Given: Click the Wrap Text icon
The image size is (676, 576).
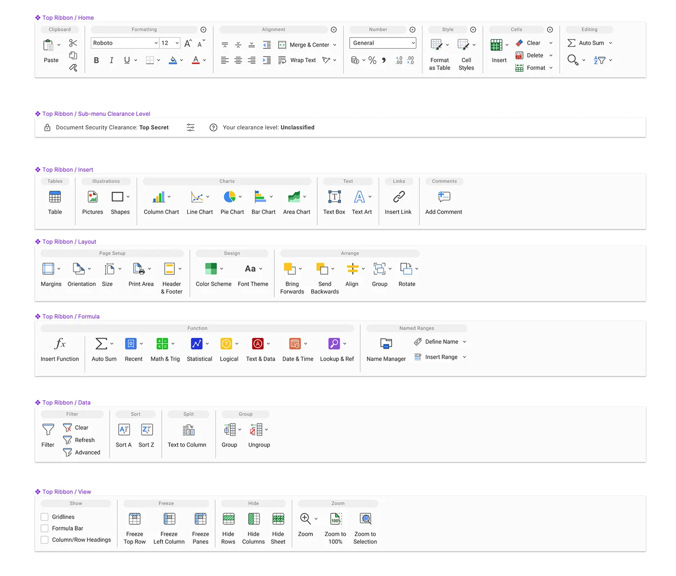Looking at the screenshot, I should click(282, 60).
